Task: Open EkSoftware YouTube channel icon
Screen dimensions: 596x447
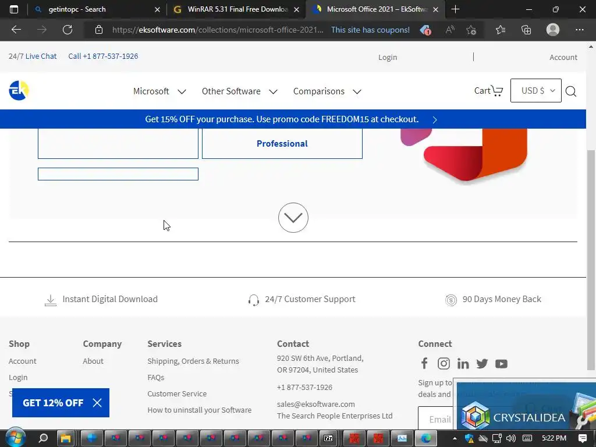Action: 501,363
